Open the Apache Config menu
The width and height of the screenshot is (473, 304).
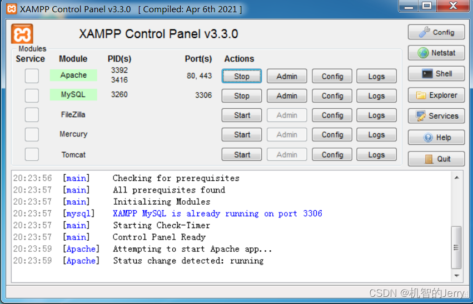tap(332, 76)
